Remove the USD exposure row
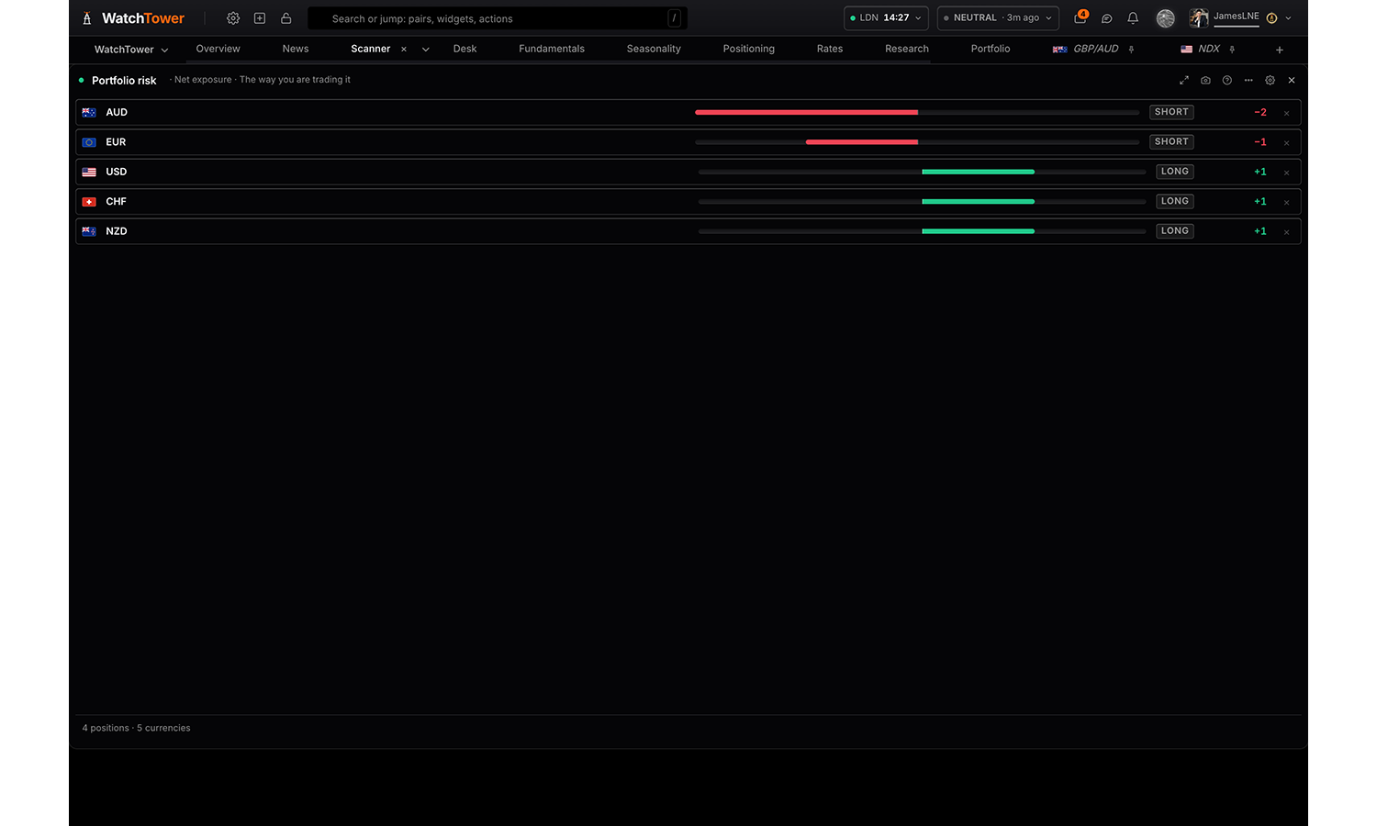This screenshot has width=1377, height=826. (1287, 173)
